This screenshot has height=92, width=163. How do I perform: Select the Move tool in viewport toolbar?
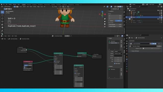point(2,18)
